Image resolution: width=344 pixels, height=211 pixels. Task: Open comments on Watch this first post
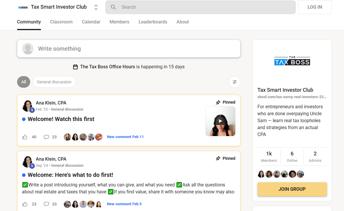click(46, 137)
